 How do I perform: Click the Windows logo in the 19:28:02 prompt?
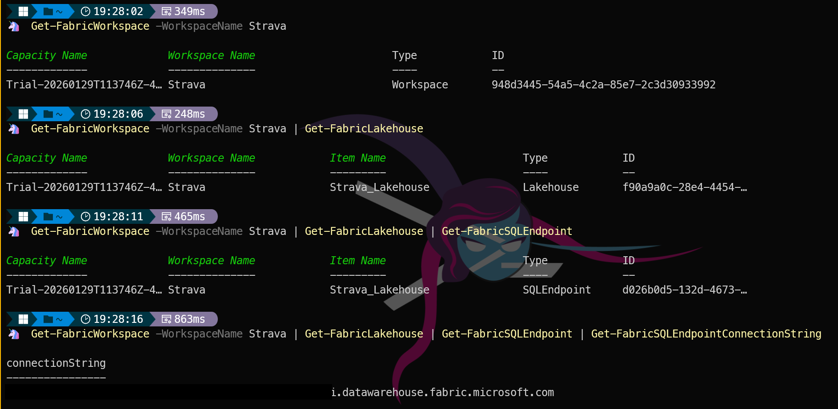tap(24, 12)
